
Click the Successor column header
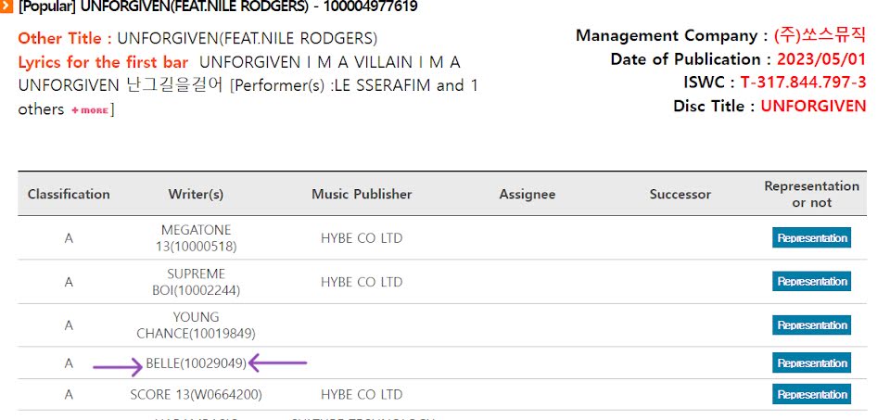click(680, 195)
